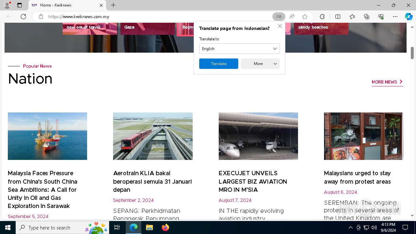Click the 'September 2, 2024' date

coord(133,200)
